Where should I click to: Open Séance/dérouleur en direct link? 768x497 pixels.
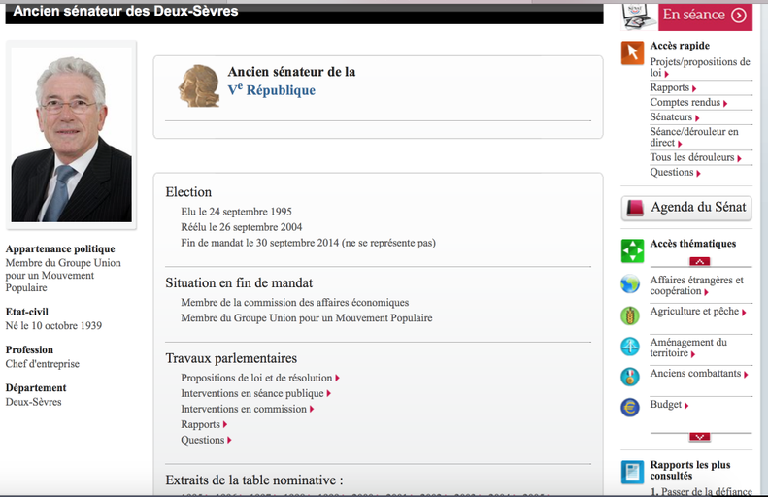tap(694, 137)
